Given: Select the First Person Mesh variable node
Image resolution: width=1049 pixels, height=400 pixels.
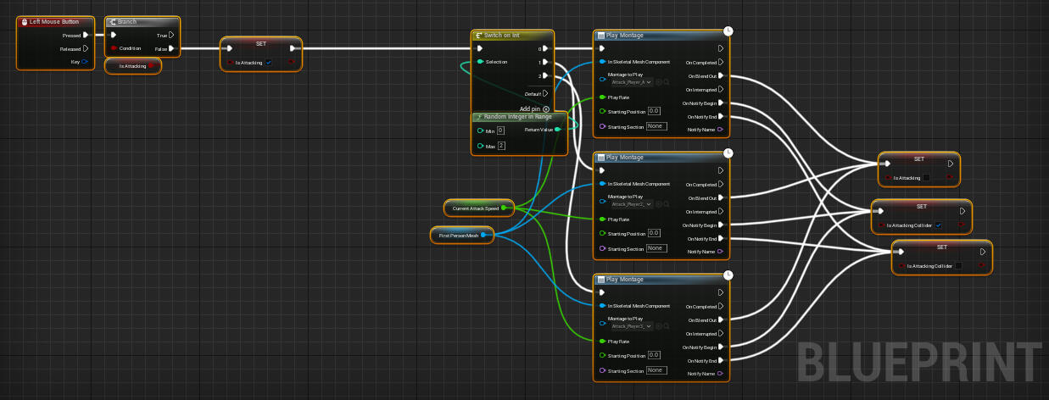Looking at the screenshot, I should [x=459, y=235].
